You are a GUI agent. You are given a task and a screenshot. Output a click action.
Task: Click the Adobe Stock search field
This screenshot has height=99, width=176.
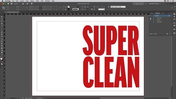tap(169, 4)
